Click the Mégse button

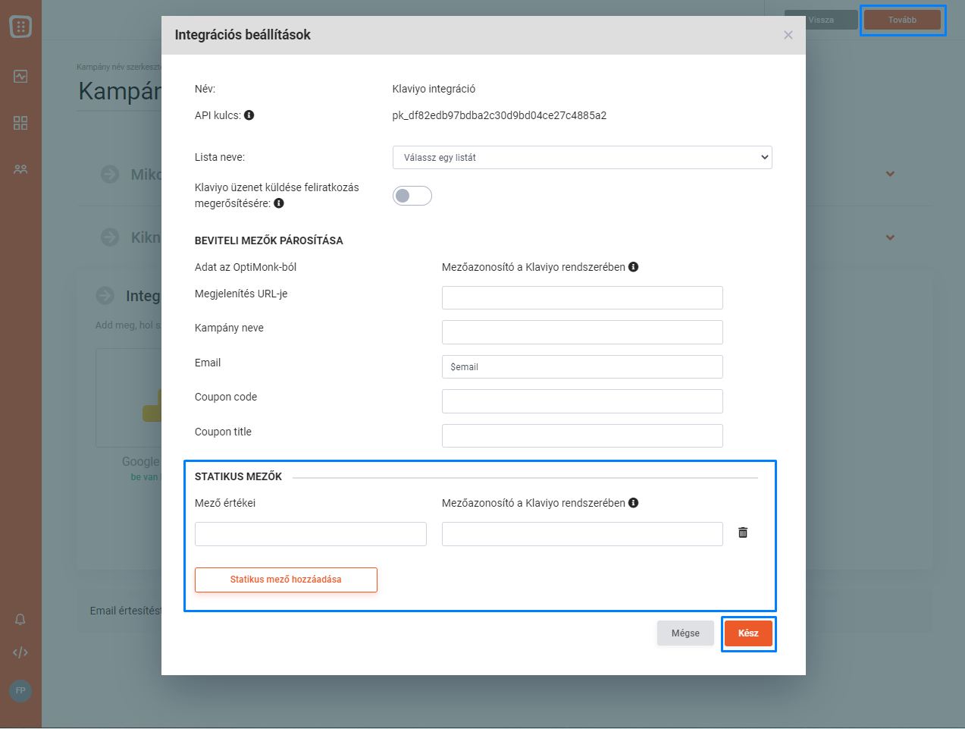point(685,633)
